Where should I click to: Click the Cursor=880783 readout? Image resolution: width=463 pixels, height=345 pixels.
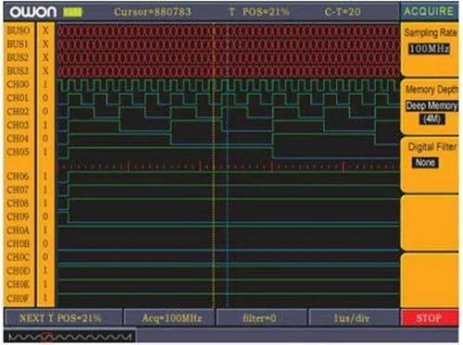[153, 12]
